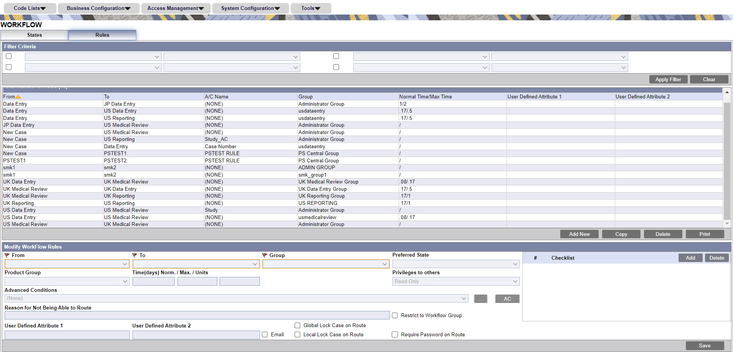Open the System Configuration menu
Viewport: 733px width, 352px height.
point(250,8)
